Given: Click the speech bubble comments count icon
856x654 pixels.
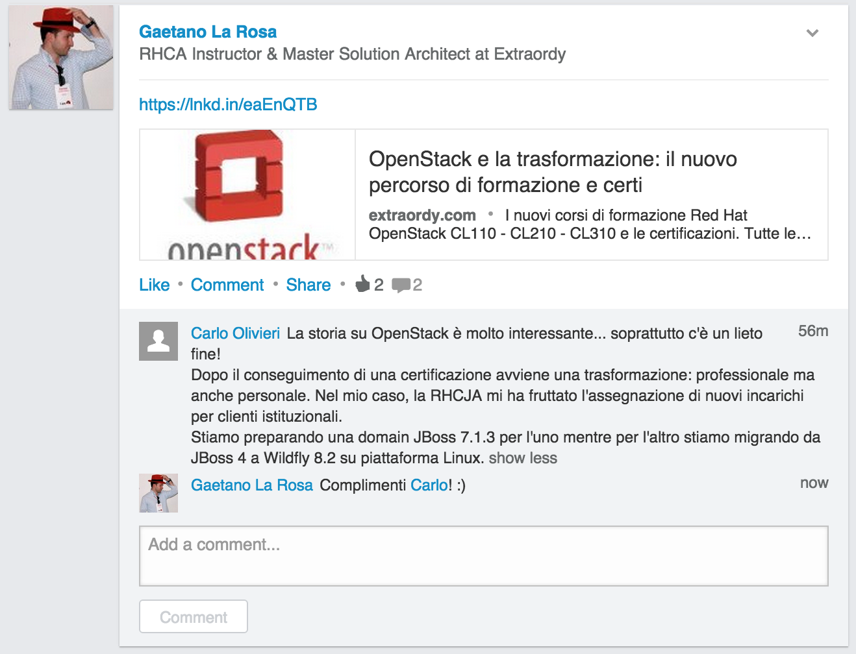Looking at the screenshot, I should coord(401,285).
